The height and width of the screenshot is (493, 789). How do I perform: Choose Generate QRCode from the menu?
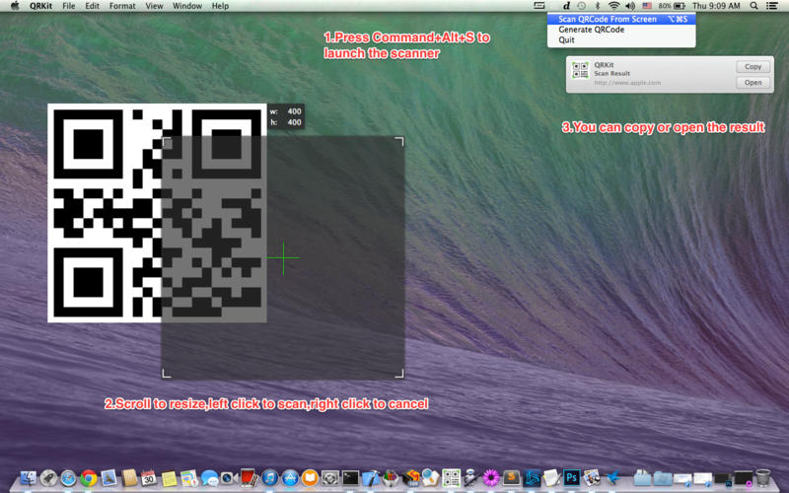coord(592,30)
